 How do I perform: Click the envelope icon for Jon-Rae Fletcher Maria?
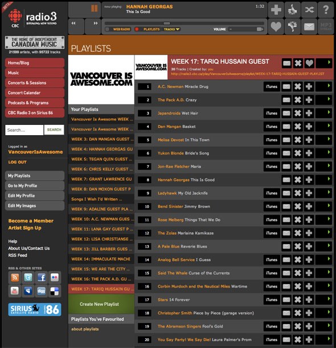coord(286,167)
